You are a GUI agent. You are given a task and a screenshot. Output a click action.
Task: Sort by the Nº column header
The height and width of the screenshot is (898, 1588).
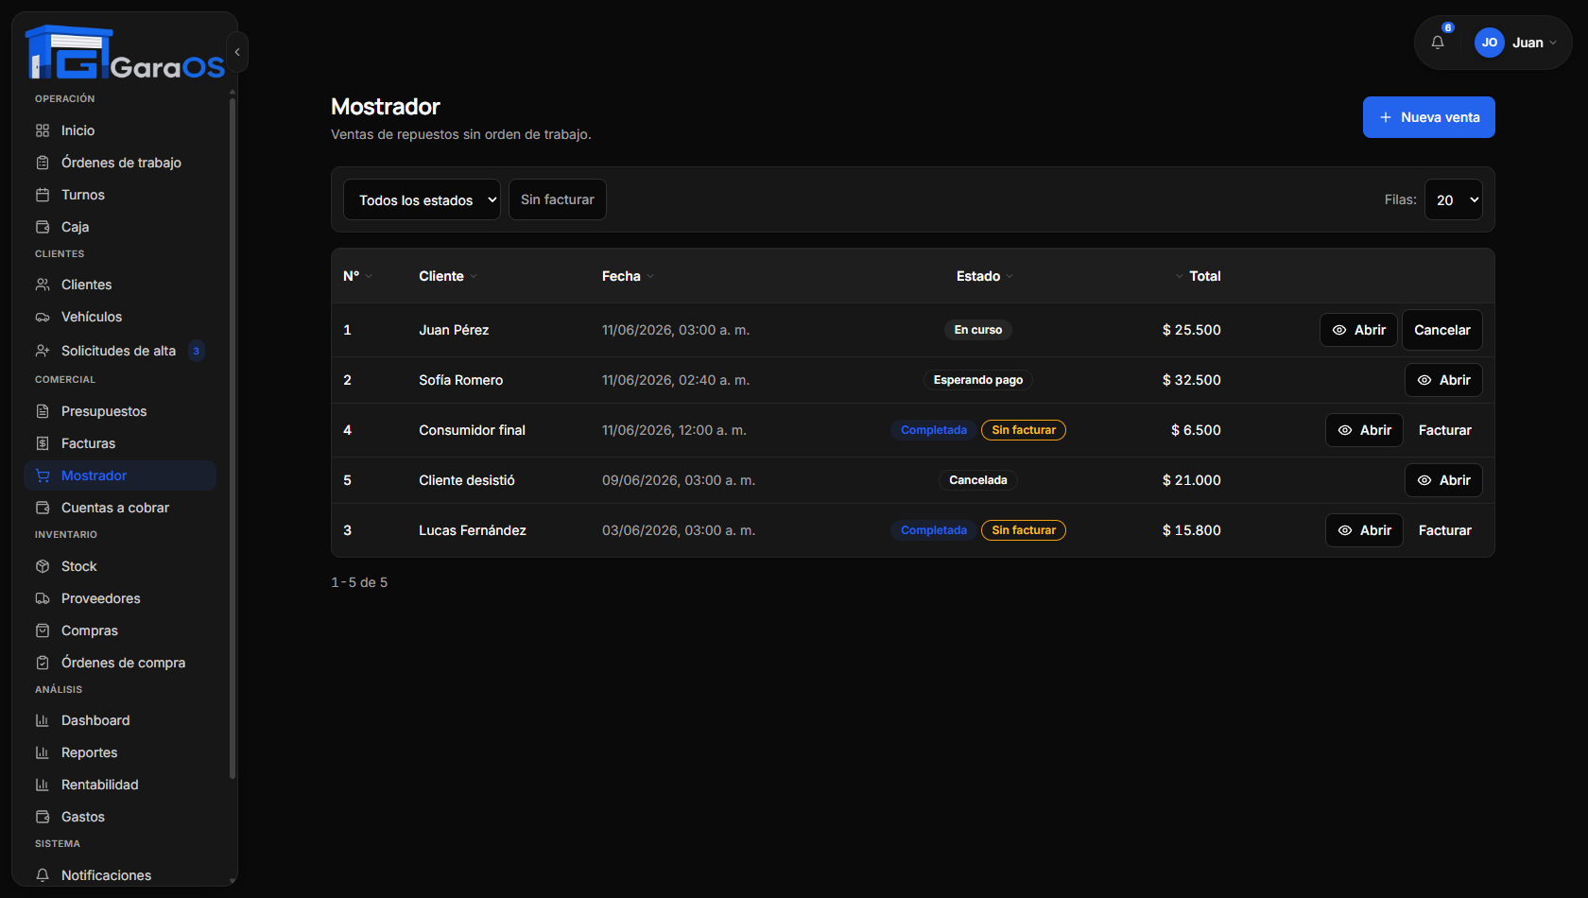[357, 276]
